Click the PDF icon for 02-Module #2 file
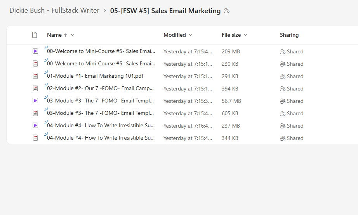The height and width of the screenshot is (215, 358). pos(35,88)
